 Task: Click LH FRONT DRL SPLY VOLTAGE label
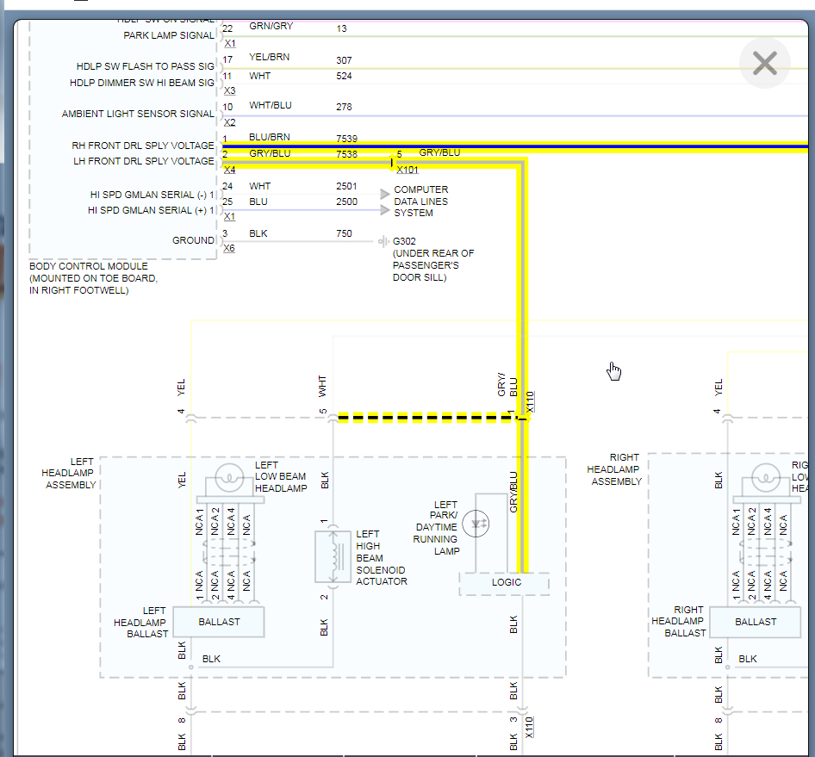pos(144,161)
